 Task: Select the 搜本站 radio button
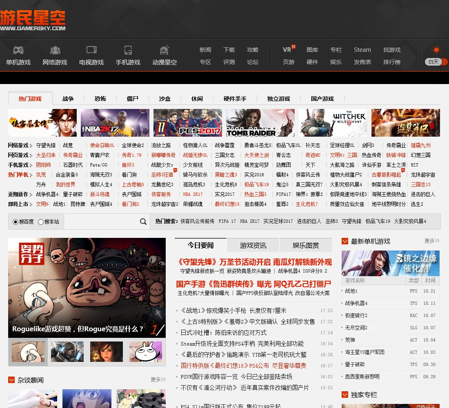[41, 222]
